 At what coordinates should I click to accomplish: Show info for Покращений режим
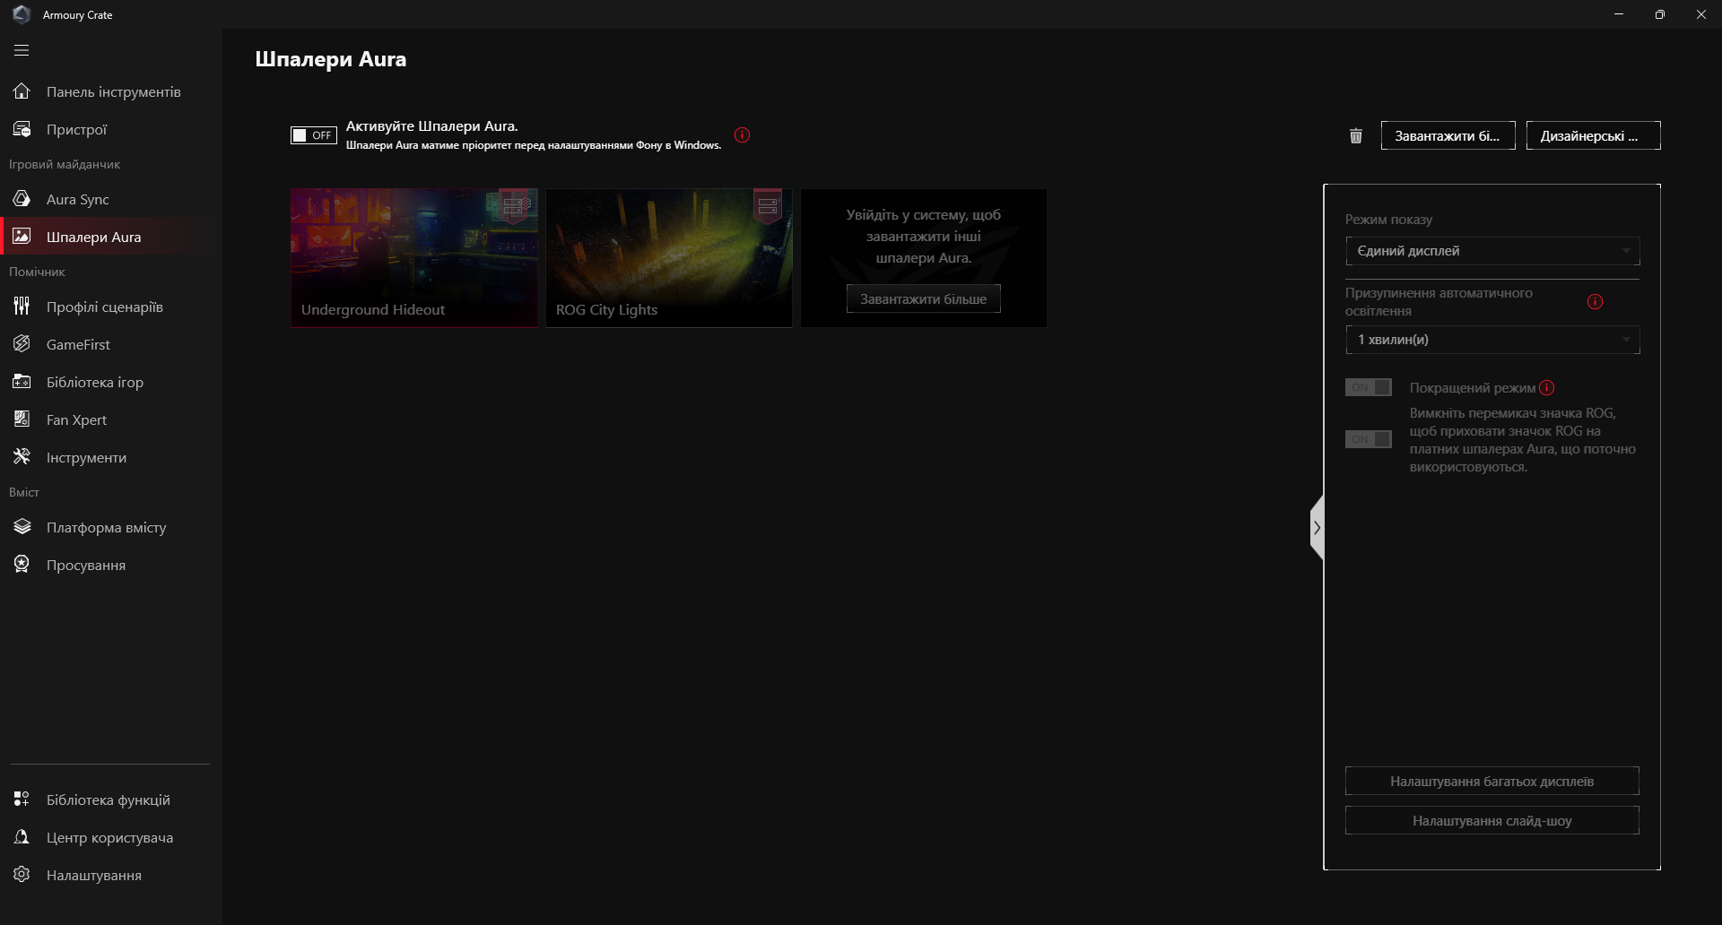pyautogui.click(x=1547, y=388)
